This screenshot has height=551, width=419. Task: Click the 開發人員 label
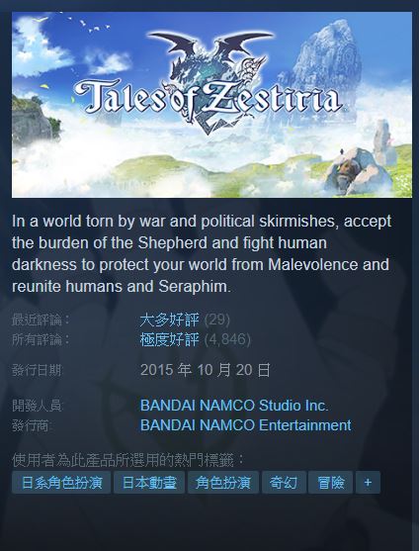point(38,406)
